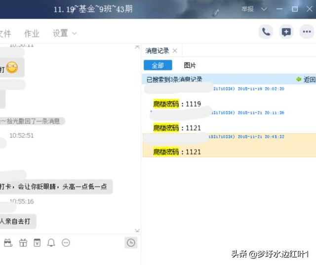
Task: Click the bell notification icon
Action: click(x=51, y=242)
